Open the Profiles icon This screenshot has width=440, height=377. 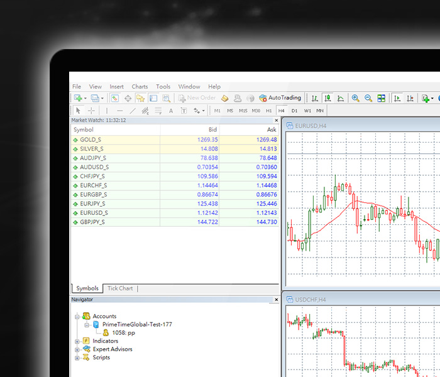click(x=95, y=98)
